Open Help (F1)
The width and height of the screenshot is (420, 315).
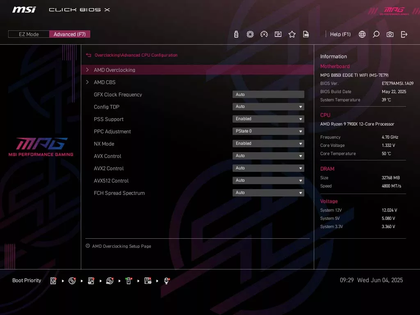[x=340, y=34]
